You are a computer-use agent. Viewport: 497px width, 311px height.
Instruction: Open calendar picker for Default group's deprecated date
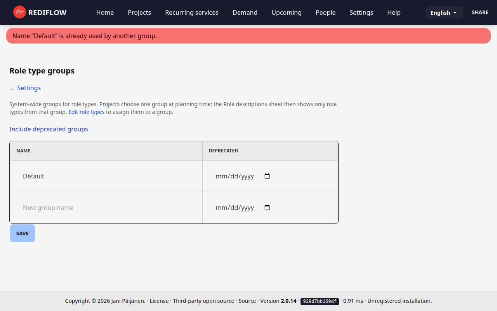(x=267, y=176)
